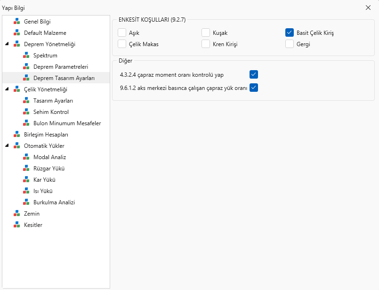Go to Sehim Kontrol settings

(51, 112)
